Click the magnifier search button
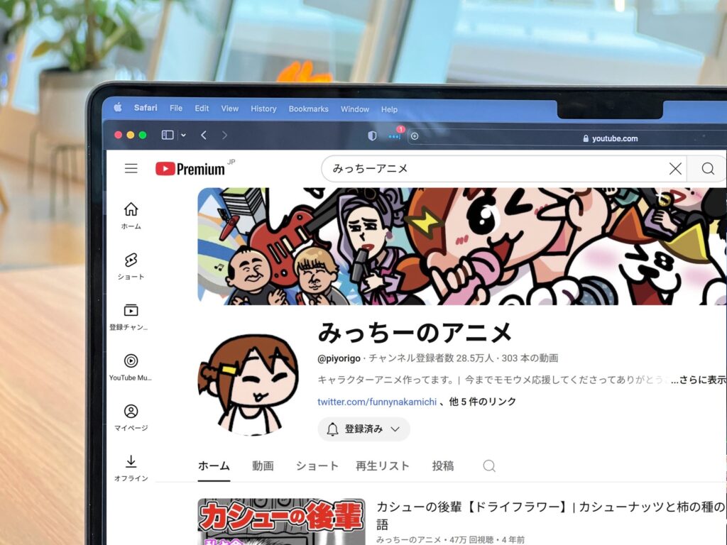727x545 pixels. (x=707, y=169)
